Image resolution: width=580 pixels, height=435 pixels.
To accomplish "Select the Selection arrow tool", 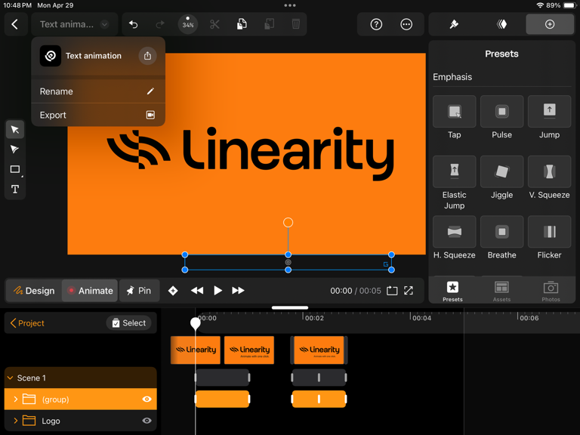I will [15, 129].
